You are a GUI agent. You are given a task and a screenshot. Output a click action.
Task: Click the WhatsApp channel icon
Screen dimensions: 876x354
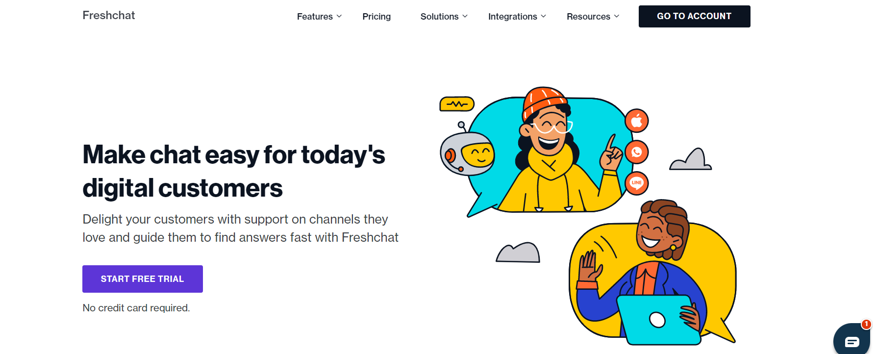(x=636, y=152)
